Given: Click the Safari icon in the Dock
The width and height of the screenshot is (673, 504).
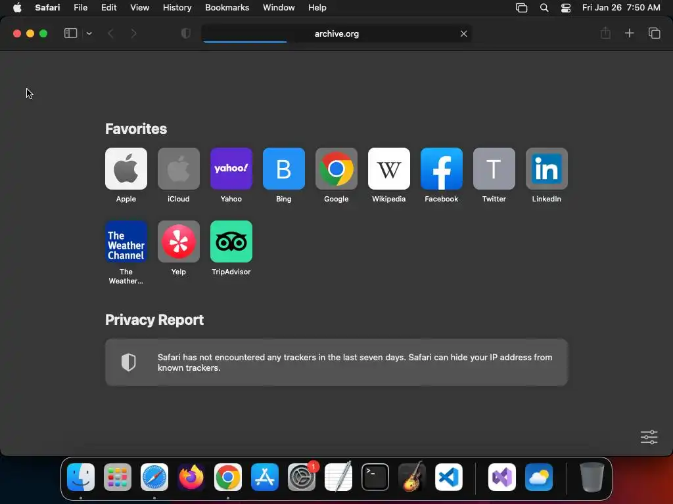Looking at the screenshot, I should [x=154, y=477].
